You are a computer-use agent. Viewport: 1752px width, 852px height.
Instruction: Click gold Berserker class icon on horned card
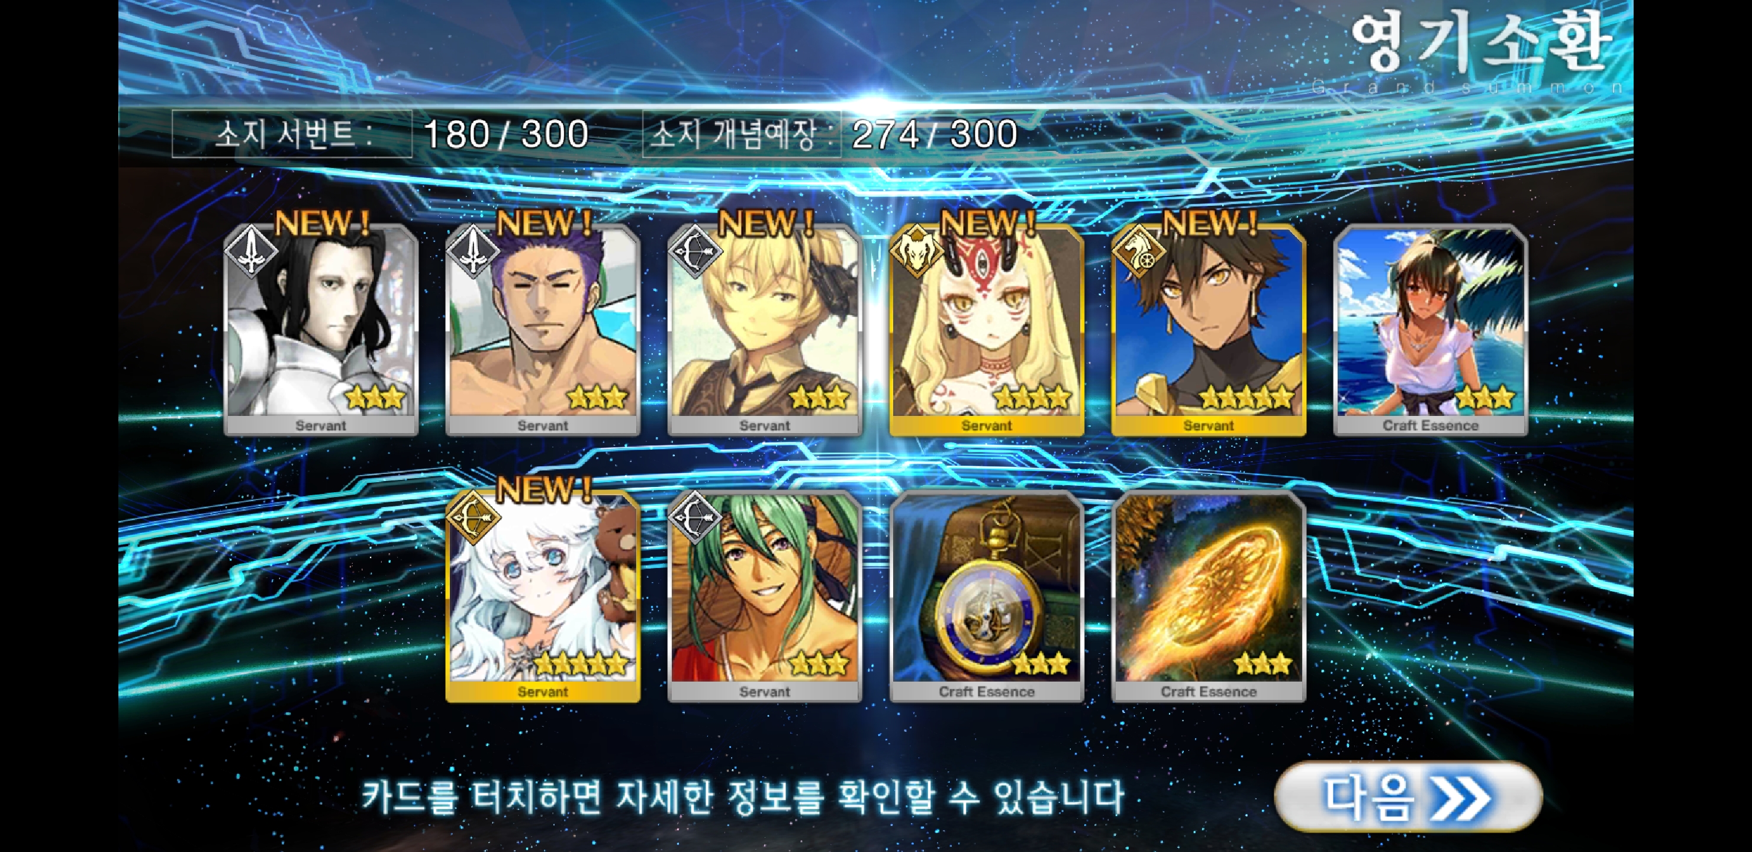(917, 251)
